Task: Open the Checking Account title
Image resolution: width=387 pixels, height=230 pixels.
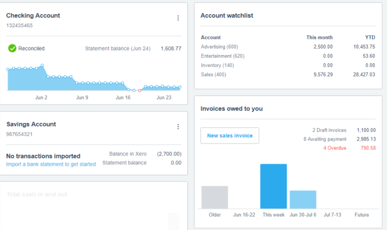Action: 33,16
